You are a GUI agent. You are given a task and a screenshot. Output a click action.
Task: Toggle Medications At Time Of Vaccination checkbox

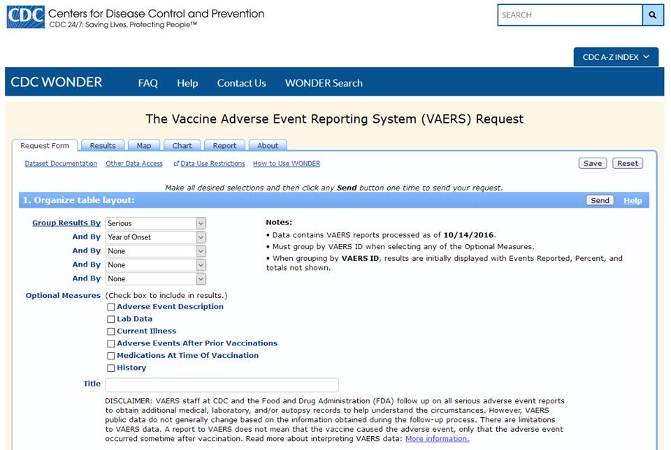click(x=111, y=356)
